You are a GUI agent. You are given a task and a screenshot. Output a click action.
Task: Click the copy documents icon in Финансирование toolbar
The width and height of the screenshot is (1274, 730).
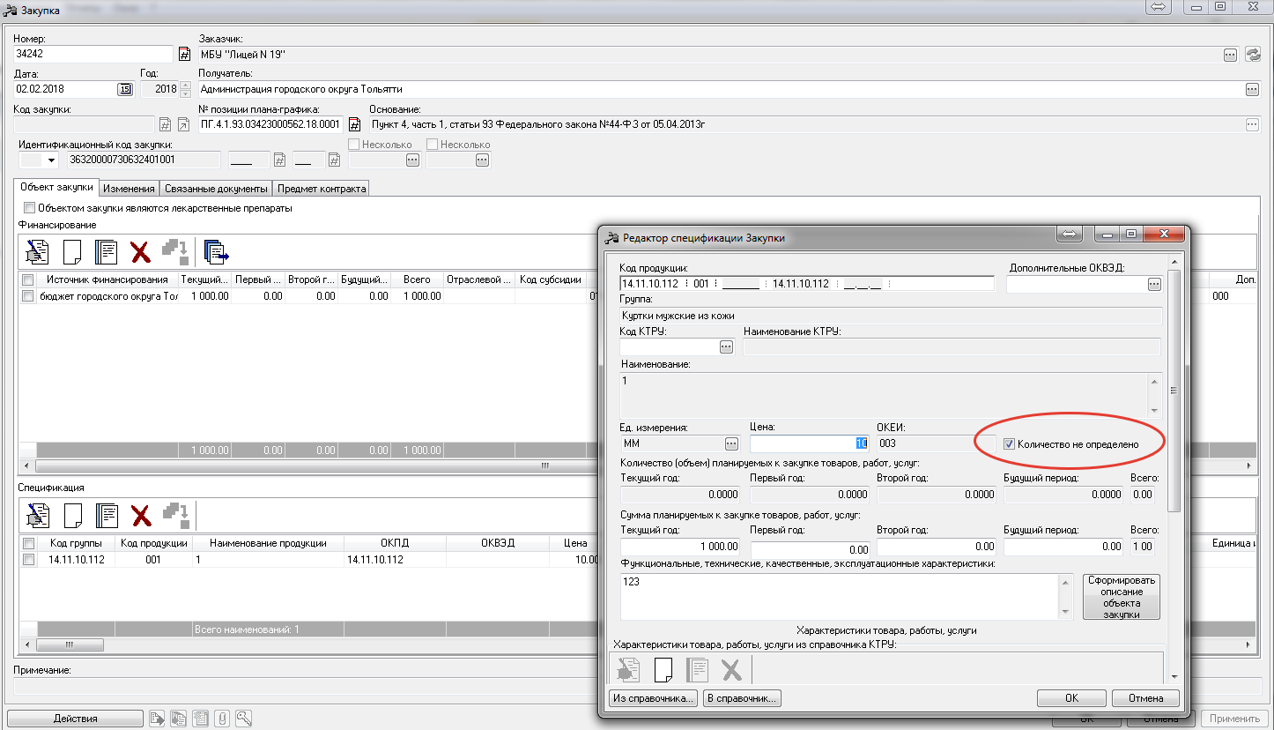216,252
